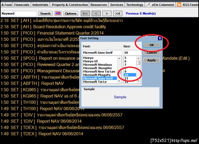Select size 7 in the size list

click(x=130, y=65)
